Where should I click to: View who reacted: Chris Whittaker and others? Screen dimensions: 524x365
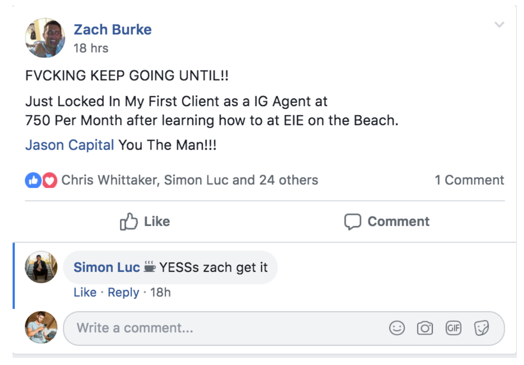(190, 180)
